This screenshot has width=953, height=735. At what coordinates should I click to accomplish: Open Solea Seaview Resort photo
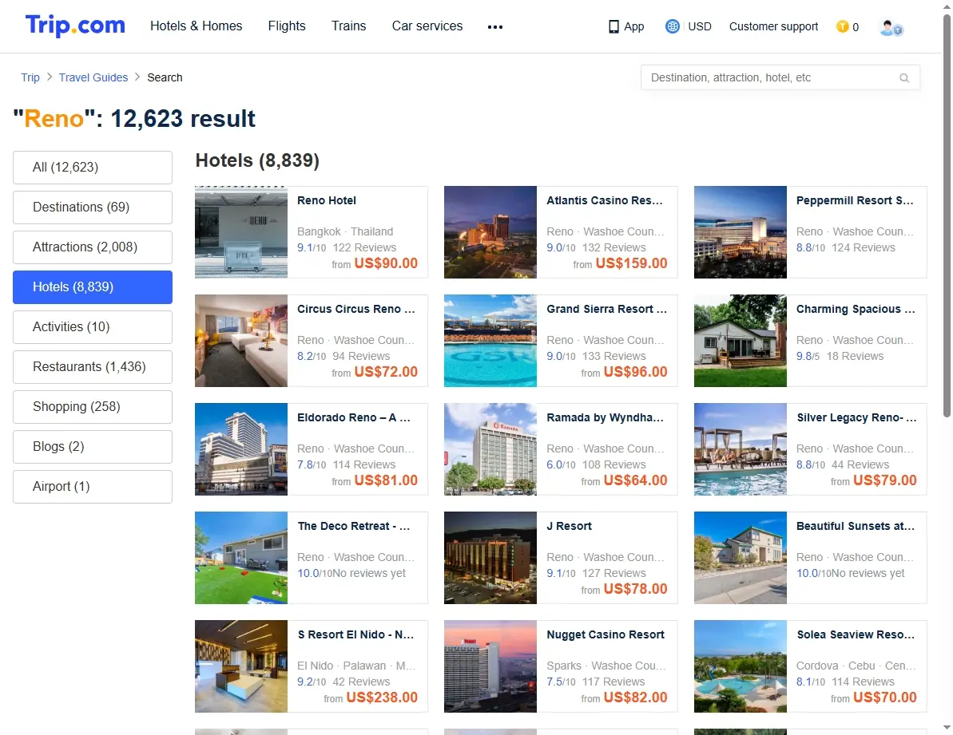click(x=741, y=666)
